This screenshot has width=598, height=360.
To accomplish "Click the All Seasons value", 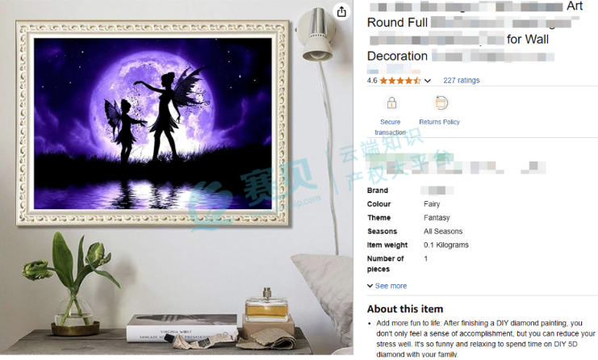I will pyautogui.click(x=443, y=232).
